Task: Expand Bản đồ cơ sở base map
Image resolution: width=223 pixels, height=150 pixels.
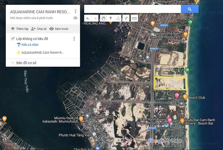Action: click(x=13, y=63)
